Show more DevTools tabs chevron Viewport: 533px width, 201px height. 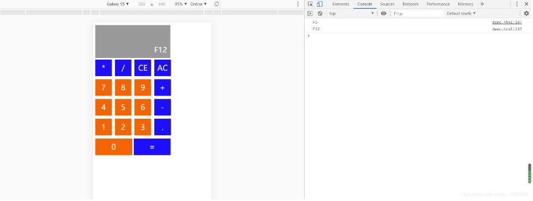[x=482, y=4]
